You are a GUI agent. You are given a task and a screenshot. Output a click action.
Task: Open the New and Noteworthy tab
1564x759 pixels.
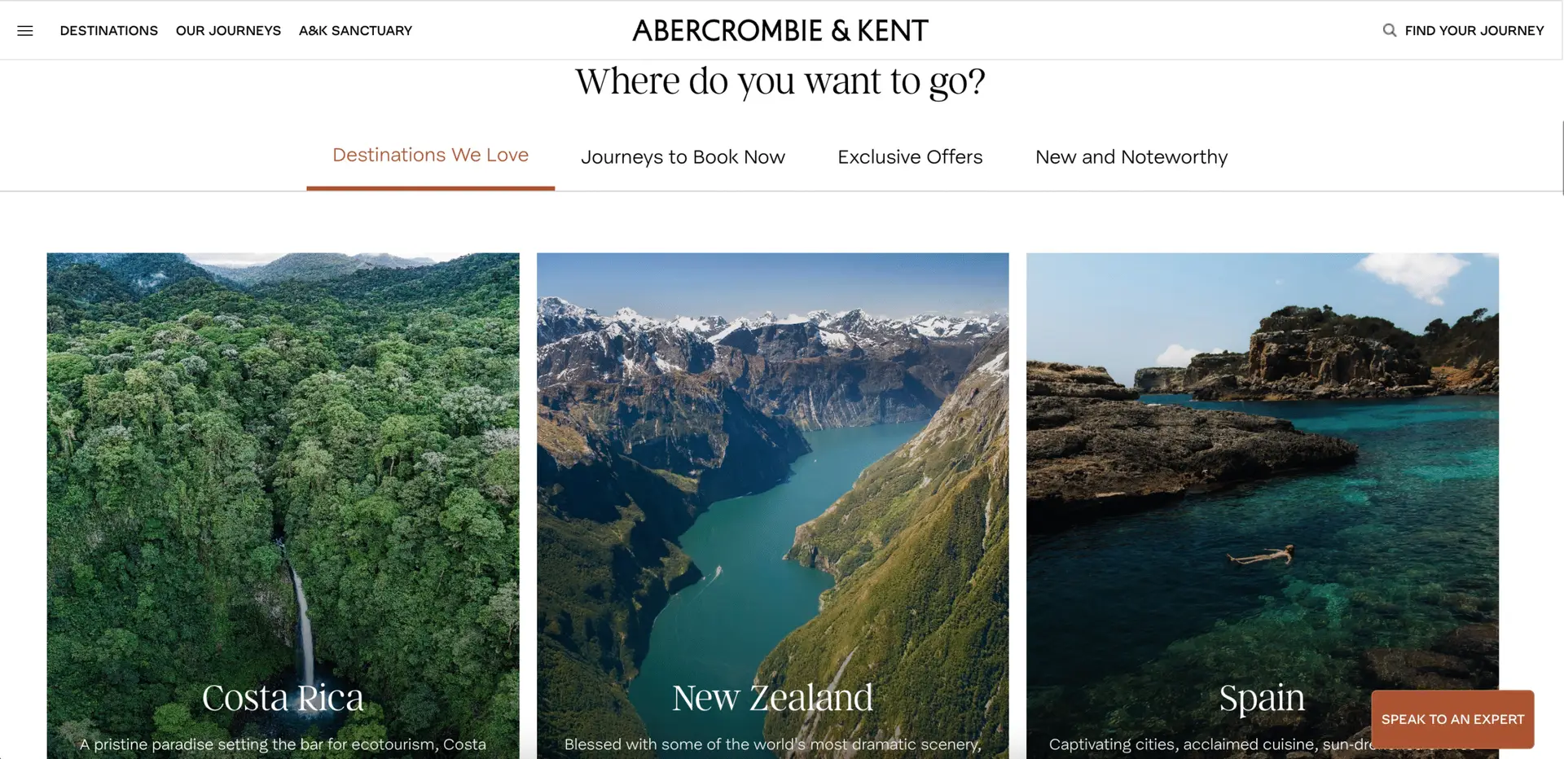pos(1131,157)
